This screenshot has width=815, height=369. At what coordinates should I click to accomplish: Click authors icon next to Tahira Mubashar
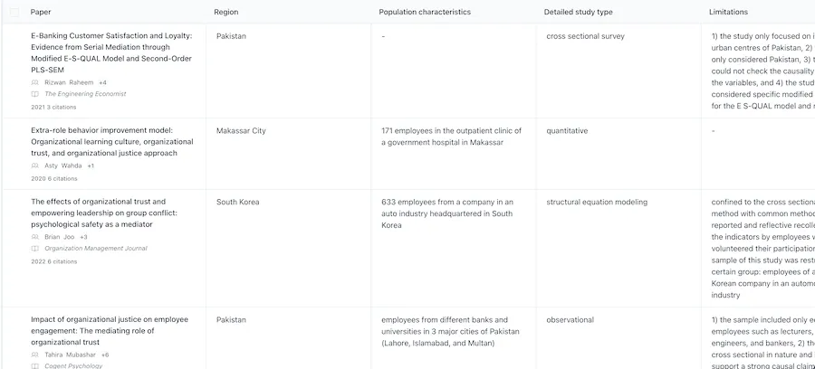[34, 355]
